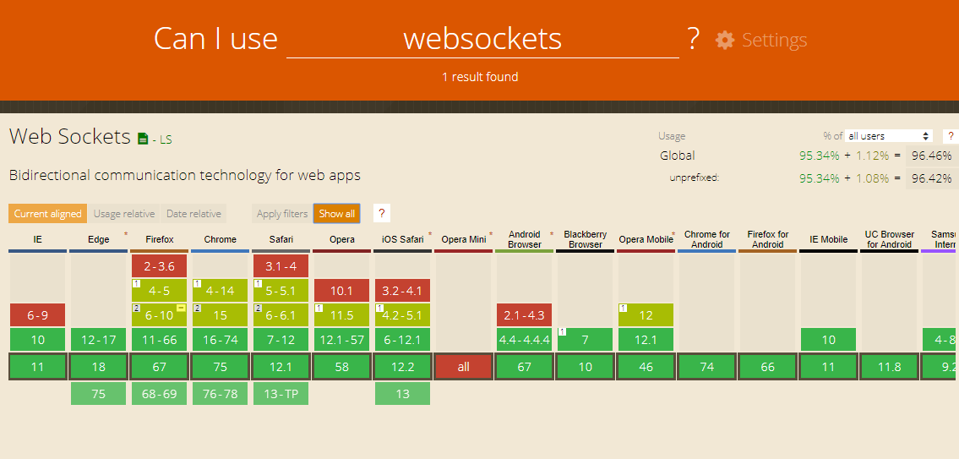Click the Firefox for Android column header
Screen dimensions: 959x459
pos(767,239)
